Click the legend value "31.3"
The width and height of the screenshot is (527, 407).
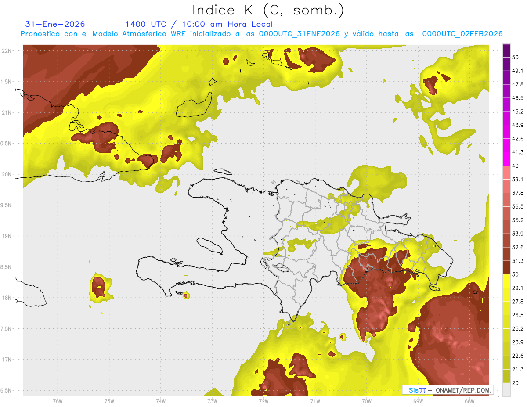coord(518,261)
